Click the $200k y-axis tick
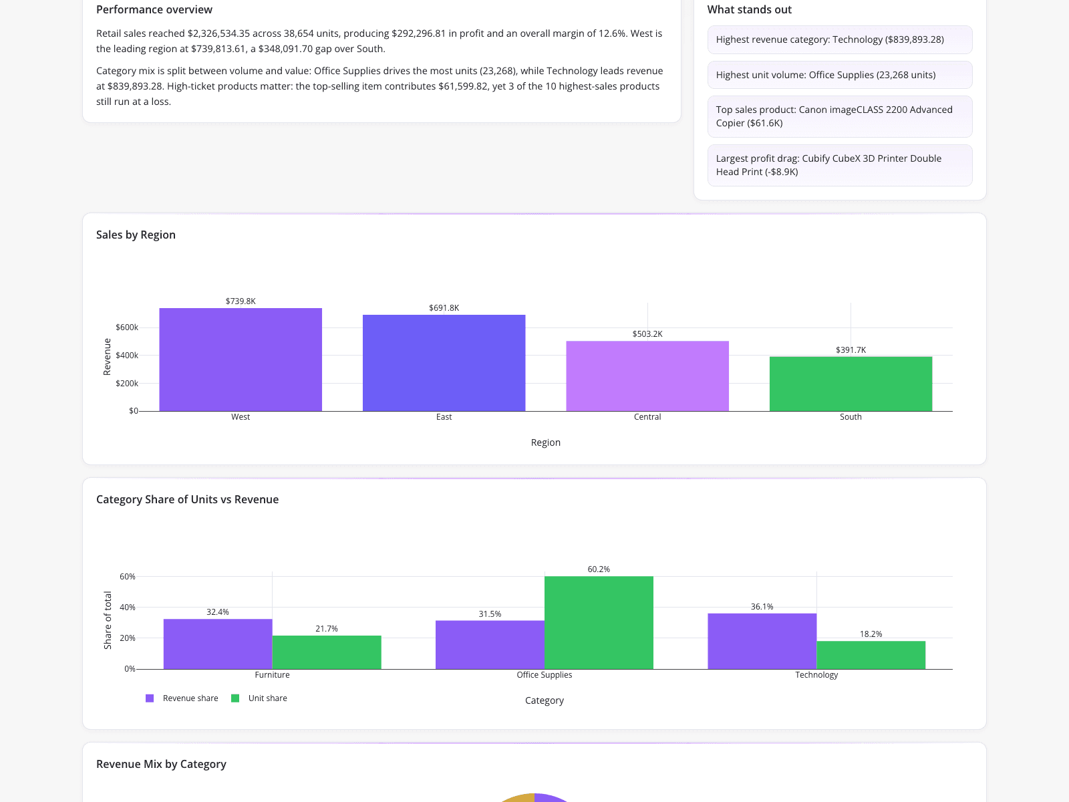 point(127,384)
